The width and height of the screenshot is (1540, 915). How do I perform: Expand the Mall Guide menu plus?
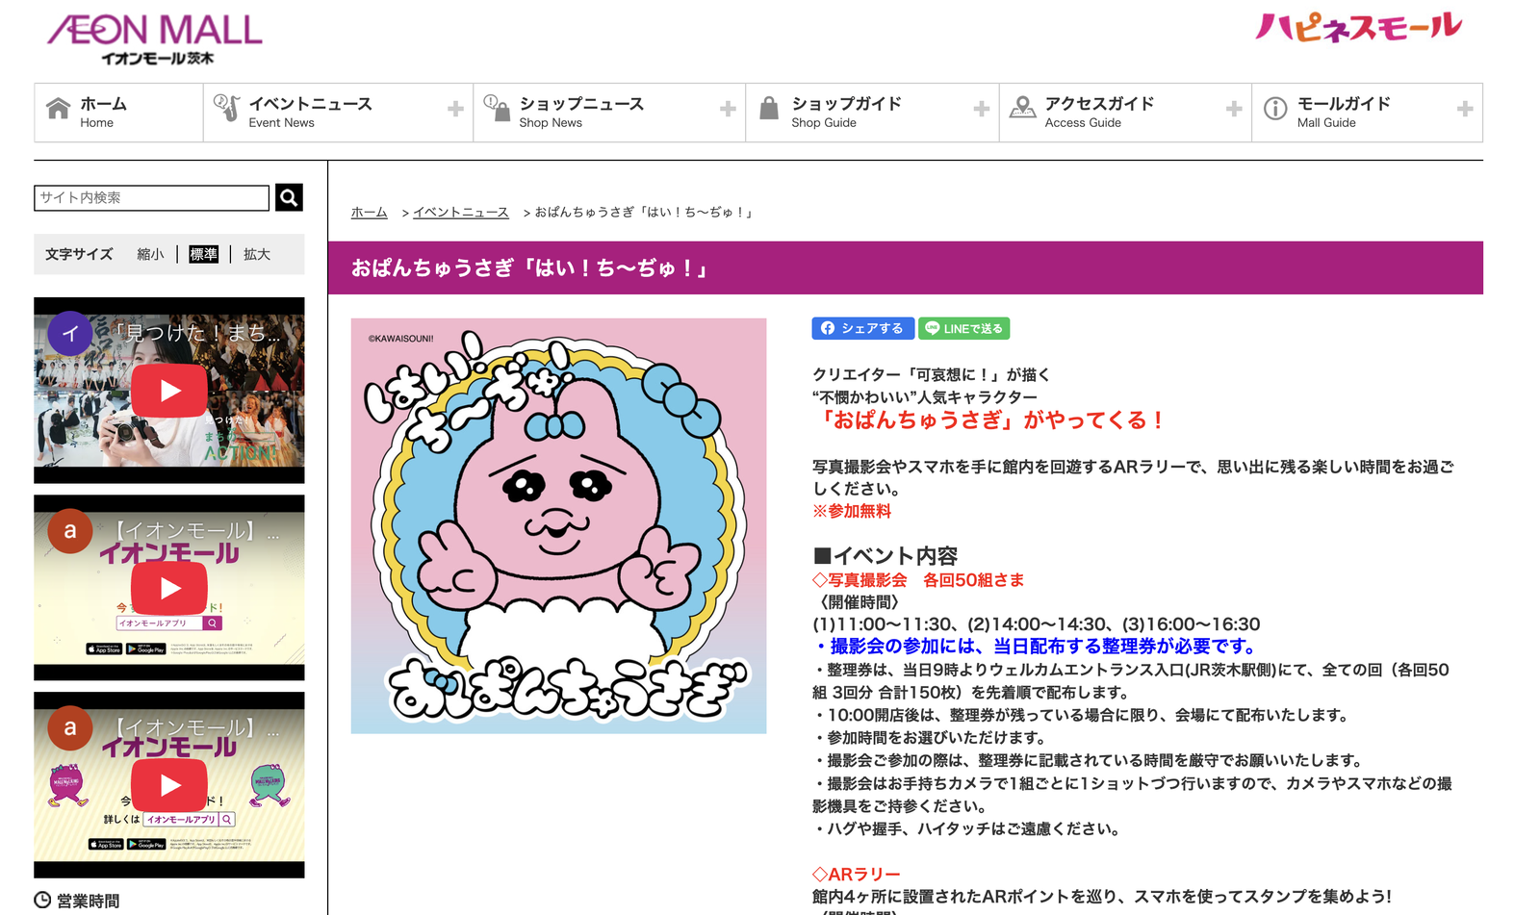click(1465, 110)
